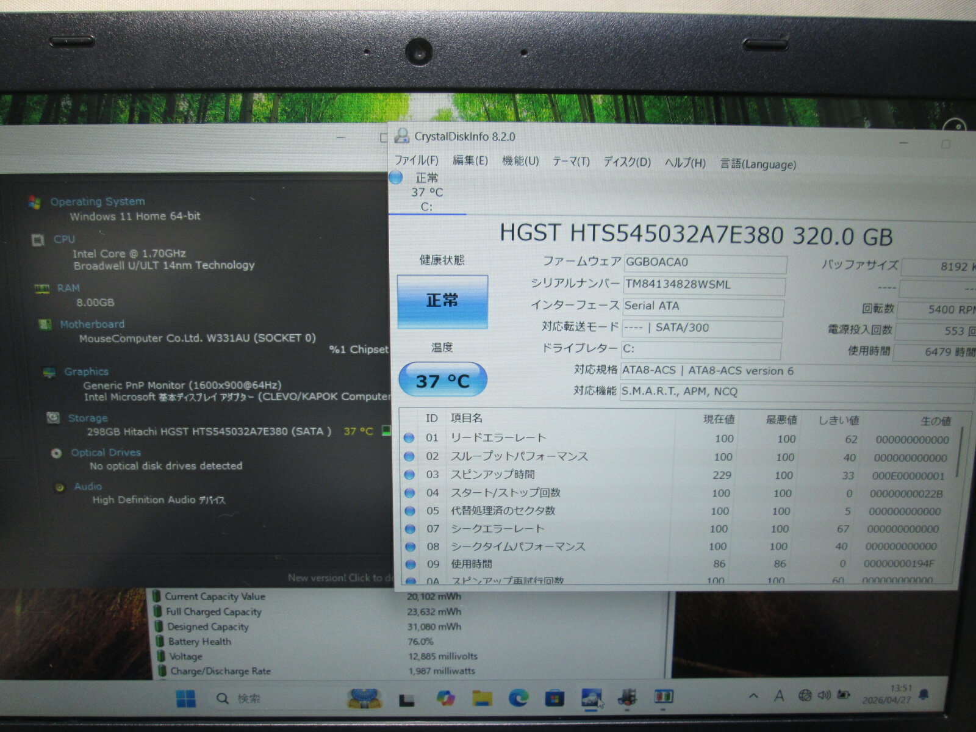Click the 正常 health status button

[x=442, y=301]
